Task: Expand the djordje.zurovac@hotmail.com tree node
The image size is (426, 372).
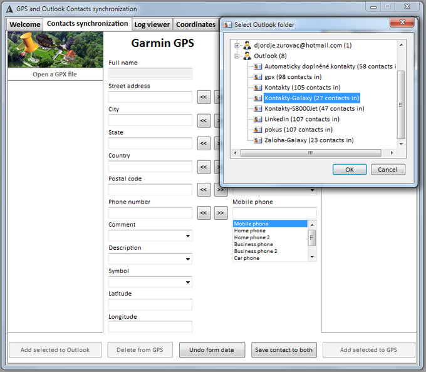Action: pos(237,45)
